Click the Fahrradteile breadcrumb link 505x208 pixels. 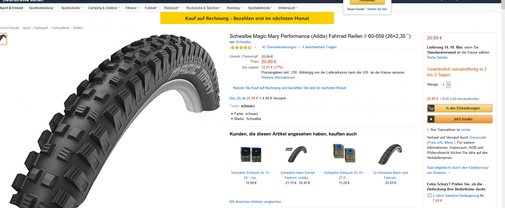coord(61,28)
